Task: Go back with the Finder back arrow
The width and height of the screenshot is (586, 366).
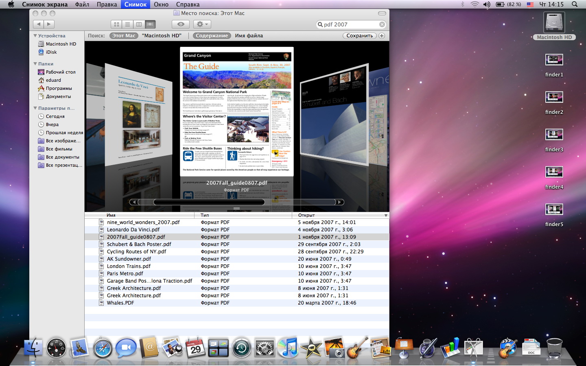Action: coord(38,24)
